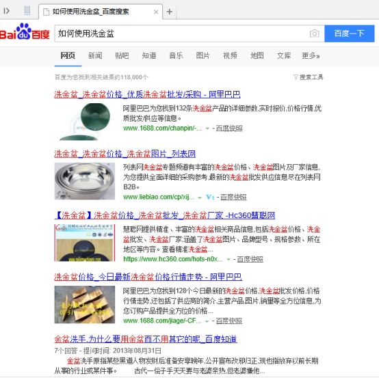379x378 pixels.
Task: Open 百度快照 for the hc360 result
Action: [x=250, y=259]
